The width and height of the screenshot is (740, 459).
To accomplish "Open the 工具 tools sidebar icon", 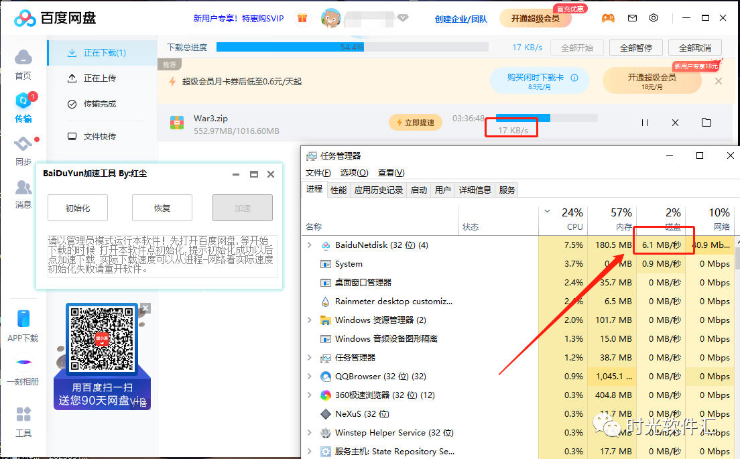I will [23, 422].
